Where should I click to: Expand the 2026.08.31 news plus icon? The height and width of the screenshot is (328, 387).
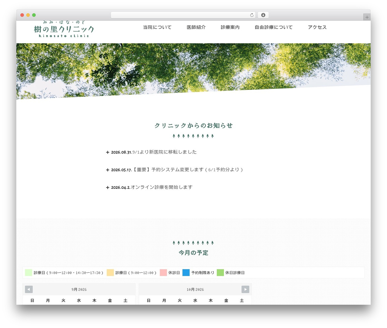108,152
